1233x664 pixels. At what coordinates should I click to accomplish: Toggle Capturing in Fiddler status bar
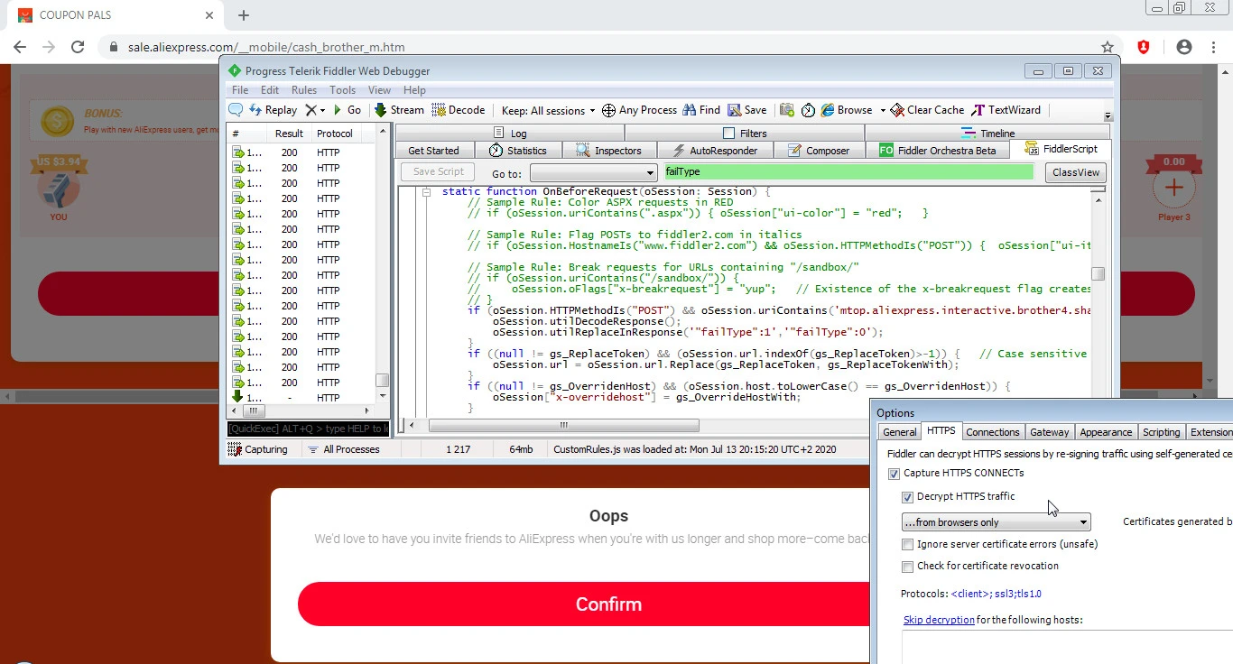[x=258, y=449]
